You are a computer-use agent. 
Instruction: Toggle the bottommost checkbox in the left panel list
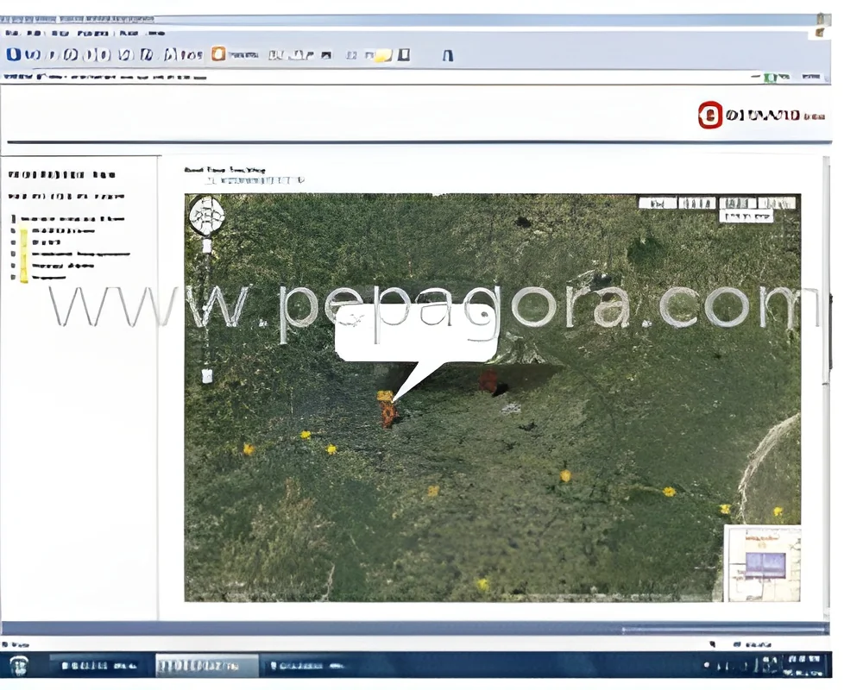click(13, 278)
